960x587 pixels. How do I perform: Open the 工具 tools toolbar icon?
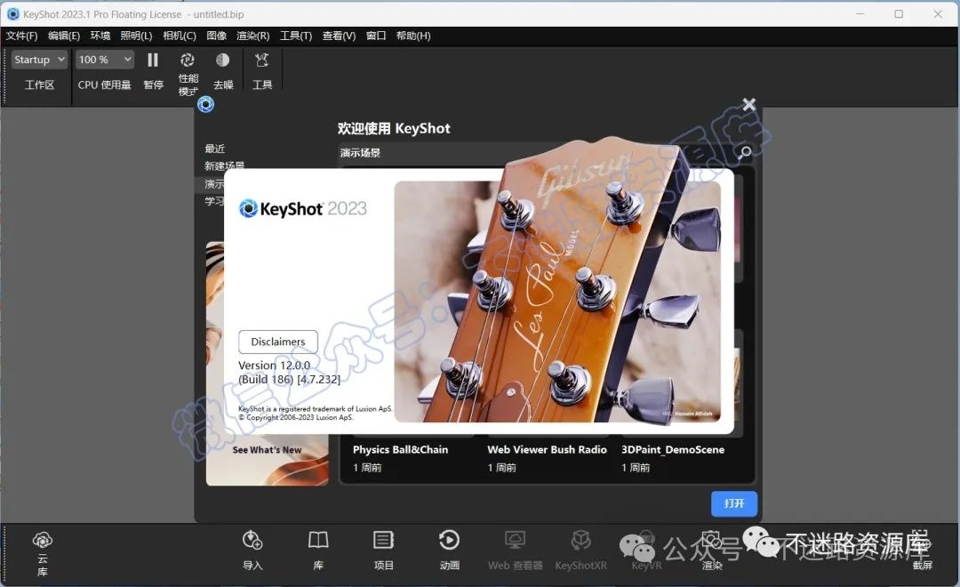pyautogui.click(x=262, y=60)
